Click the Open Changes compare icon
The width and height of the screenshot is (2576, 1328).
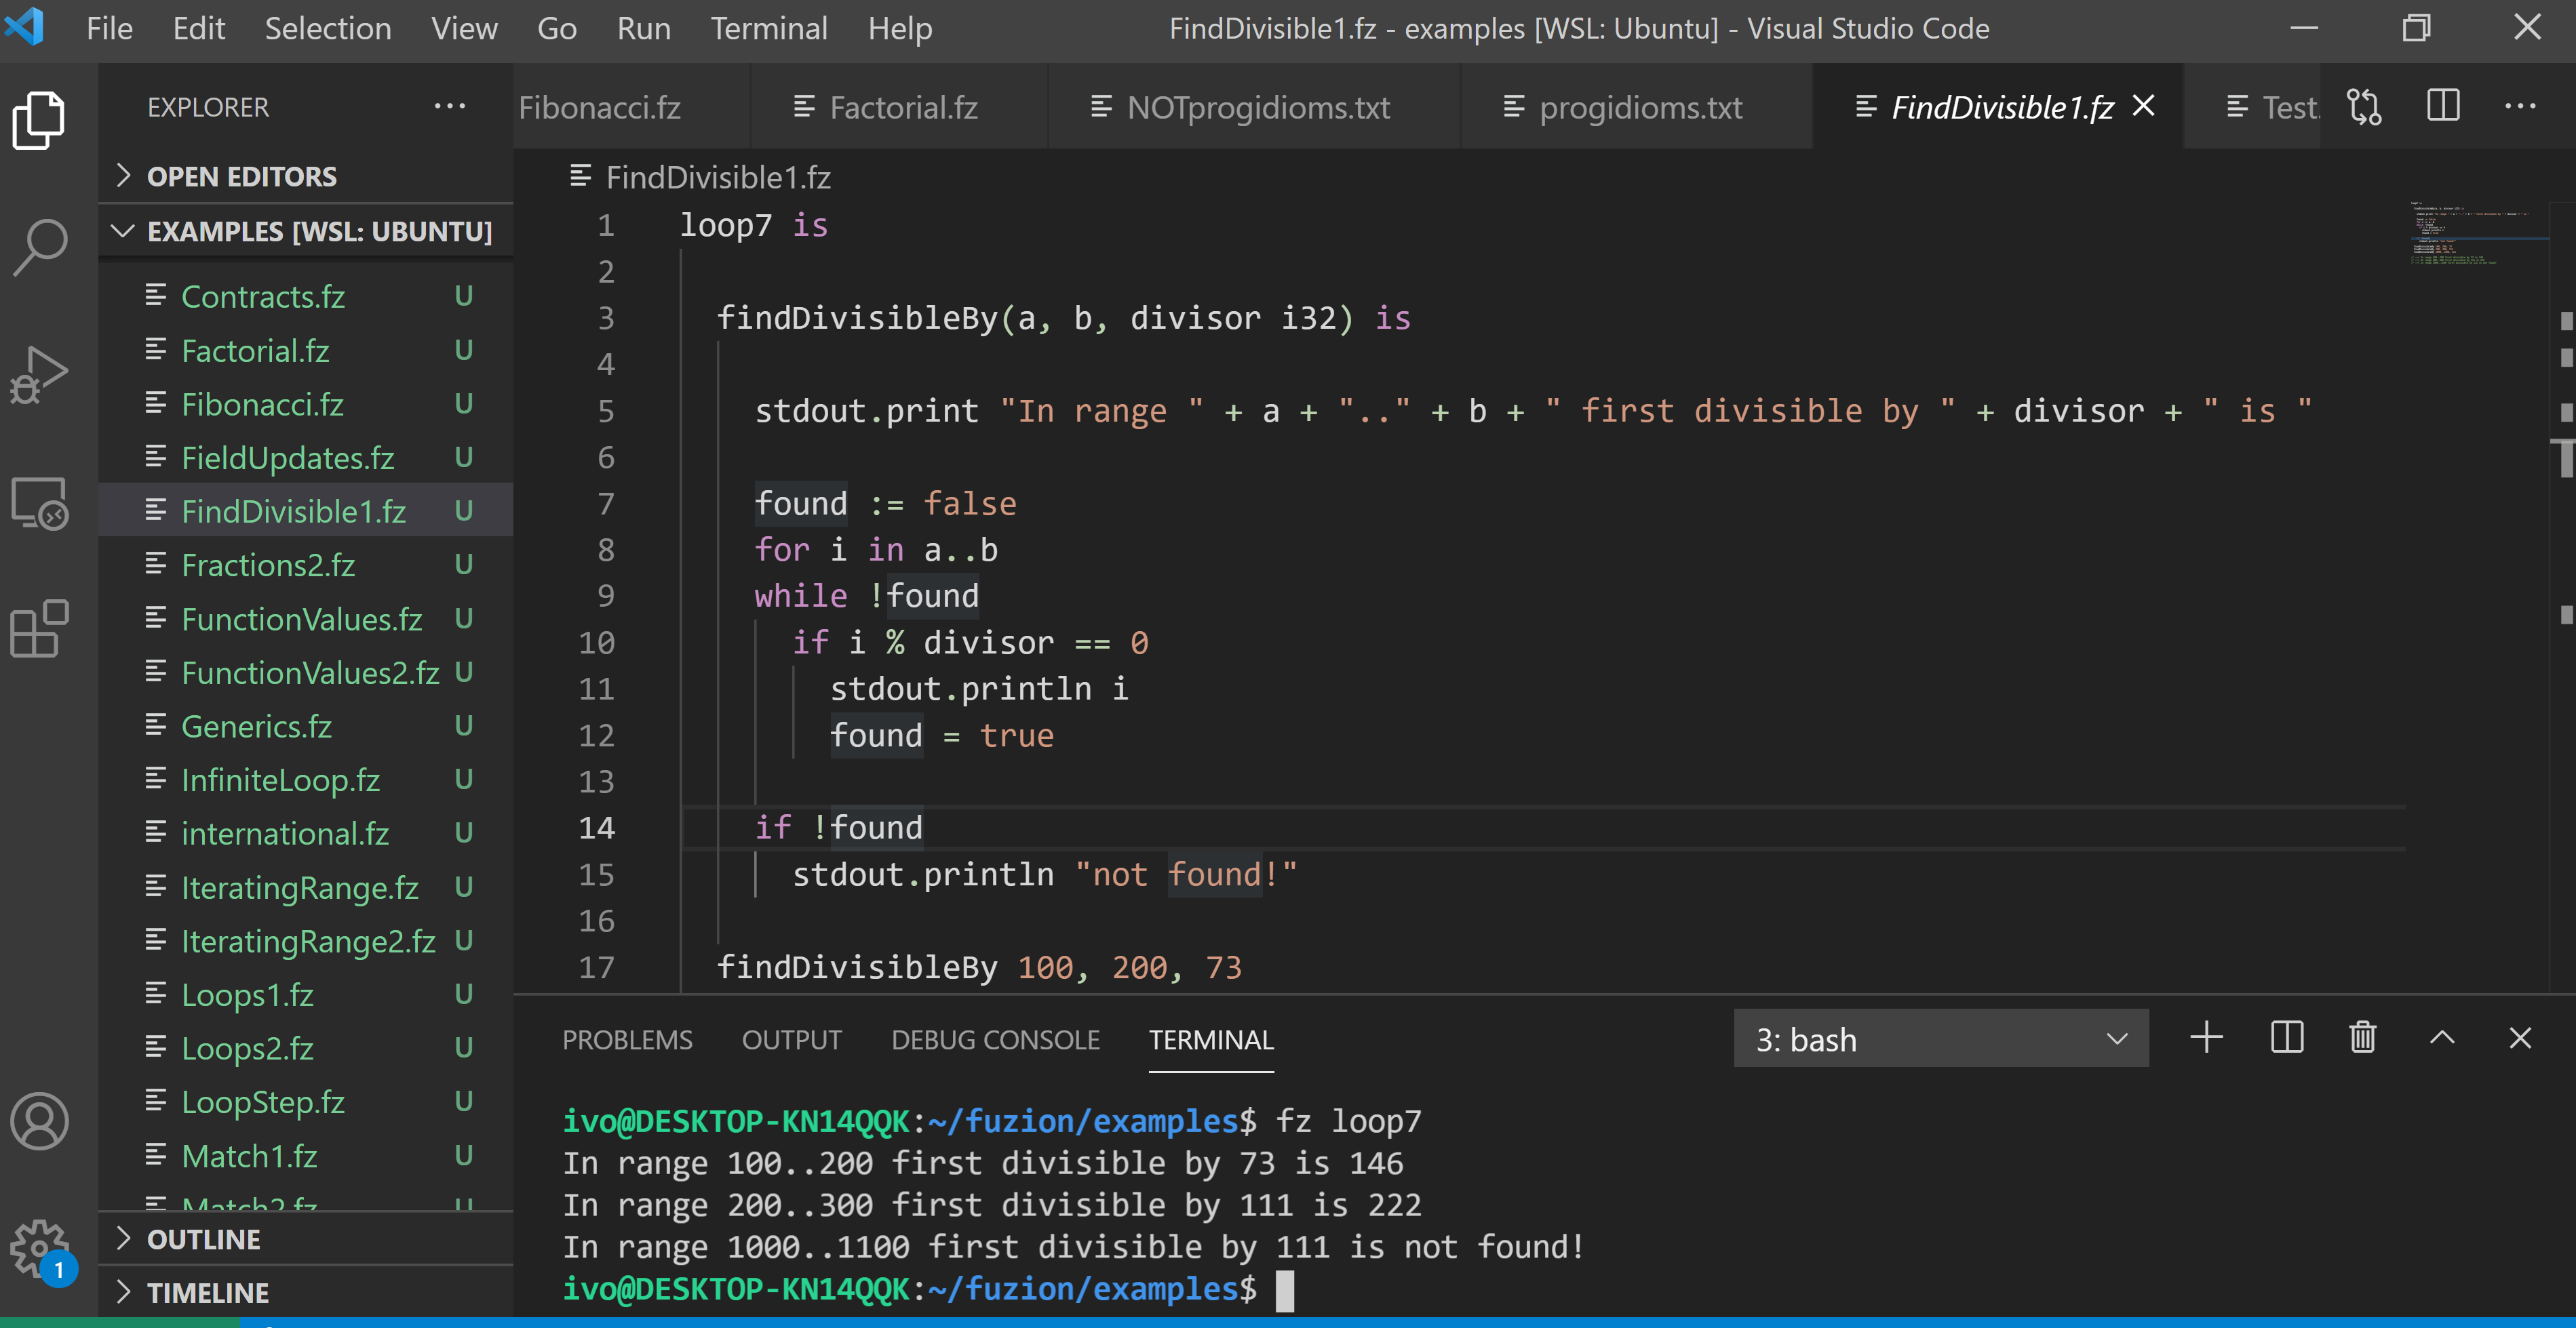click(2365, 107)
